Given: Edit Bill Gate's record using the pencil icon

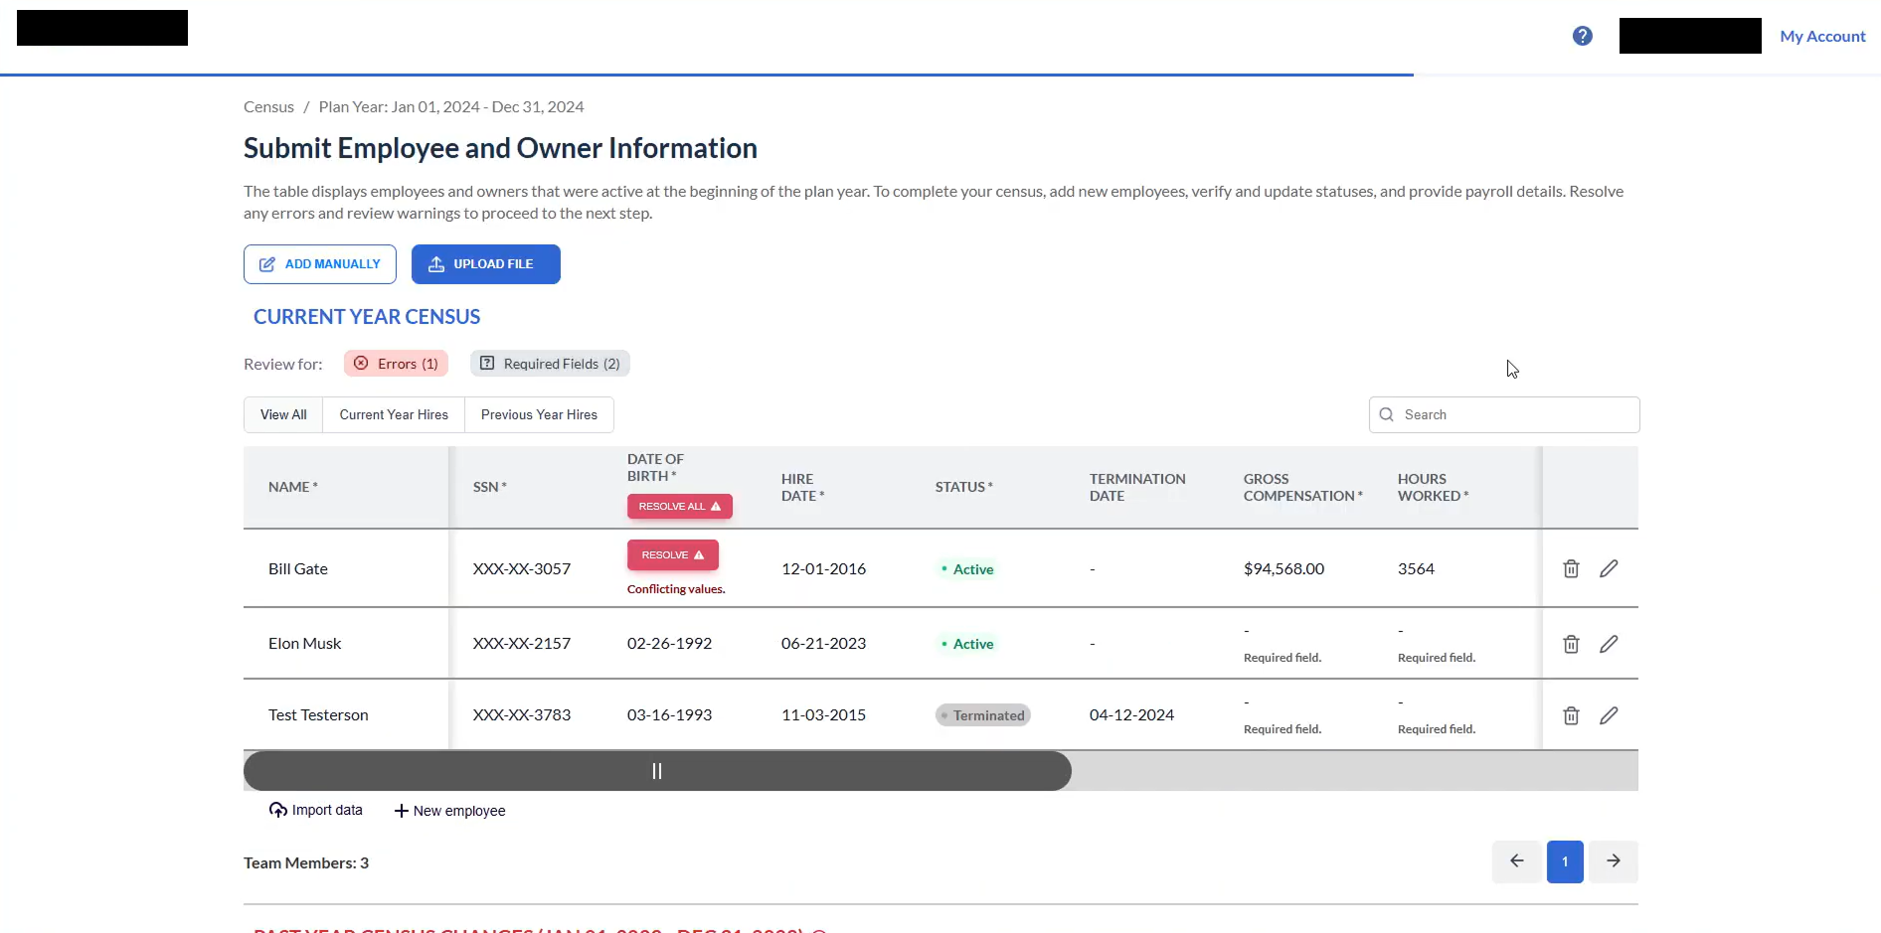Looking at the screenshot, I should click(x=1609, y=567).
